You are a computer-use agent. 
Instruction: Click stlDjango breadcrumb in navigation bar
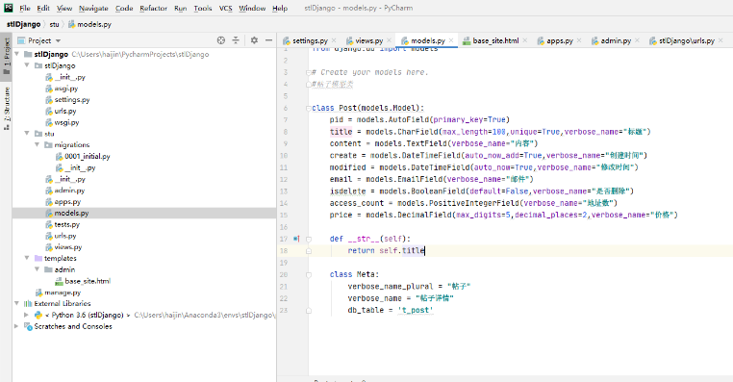(x=23, y=24)
